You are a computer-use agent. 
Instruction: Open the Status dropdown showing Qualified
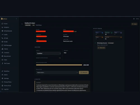[48, 53]
